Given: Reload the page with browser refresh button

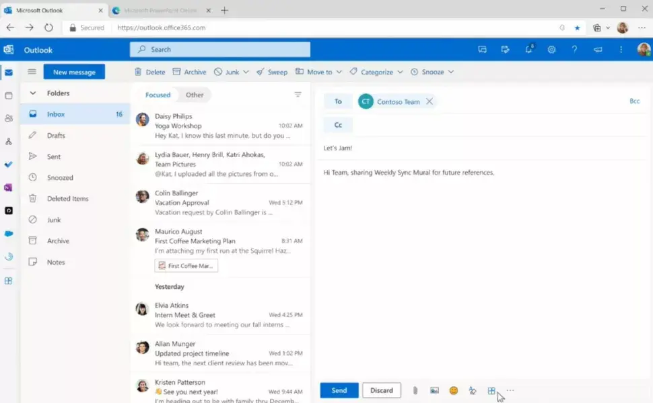Looking at the screenshot, I should (x=48, y=28).
